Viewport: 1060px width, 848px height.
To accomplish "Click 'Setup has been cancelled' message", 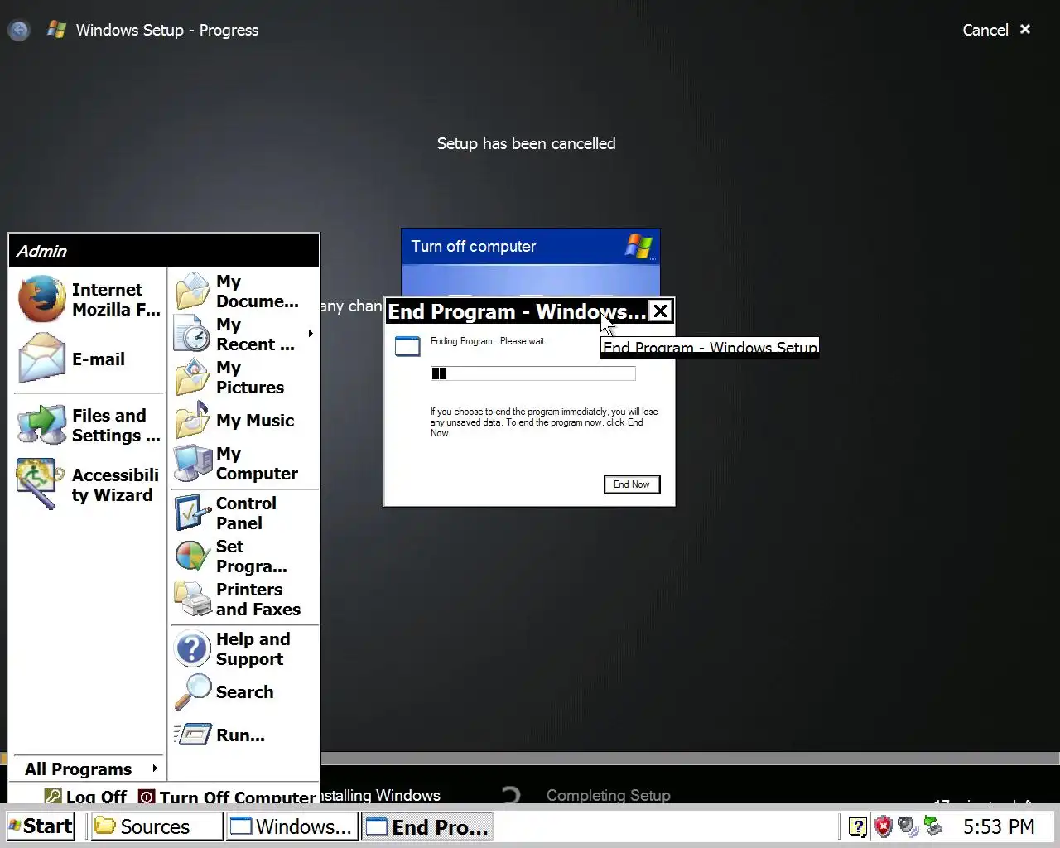I will click(x=526, y=143).
